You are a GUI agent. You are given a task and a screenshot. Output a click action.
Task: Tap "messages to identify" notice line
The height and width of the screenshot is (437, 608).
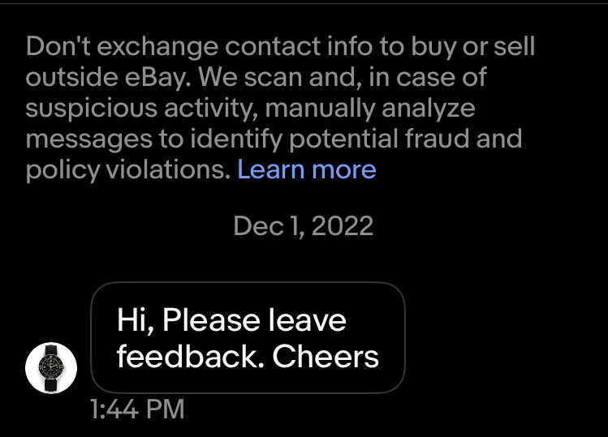[x=157, y=139]
